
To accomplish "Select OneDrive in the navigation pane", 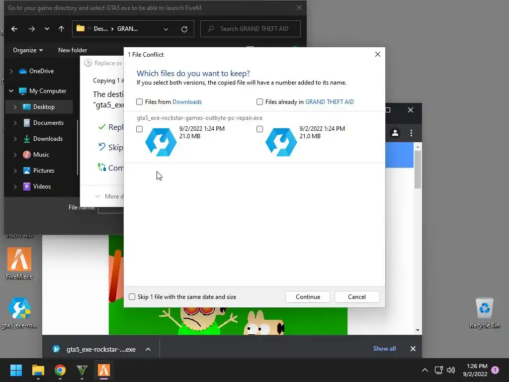I will coord(36,71).
